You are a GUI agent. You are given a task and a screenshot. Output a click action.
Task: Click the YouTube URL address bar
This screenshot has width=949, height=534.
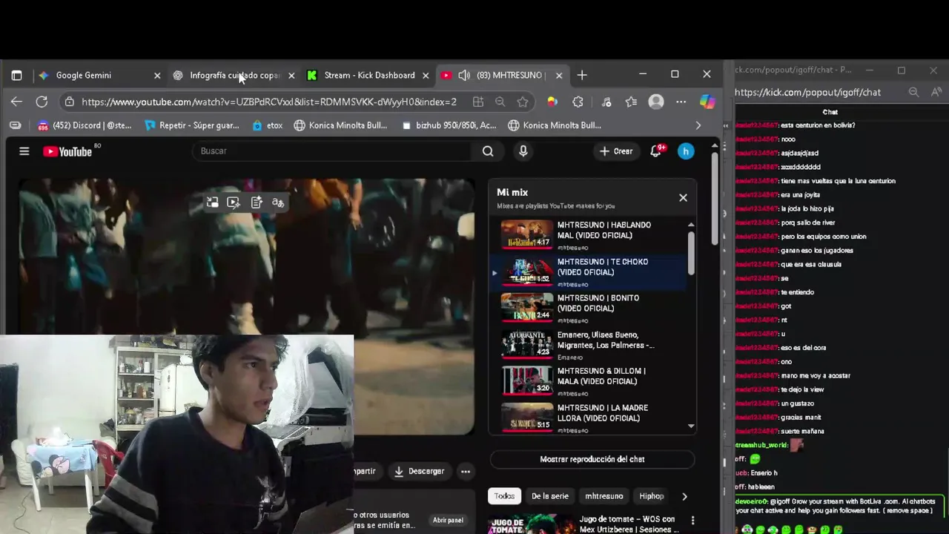click(268, 102)
